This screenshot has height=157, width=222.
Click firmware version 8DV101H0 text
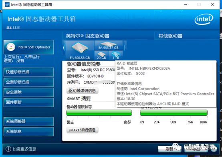pos(95,76)
